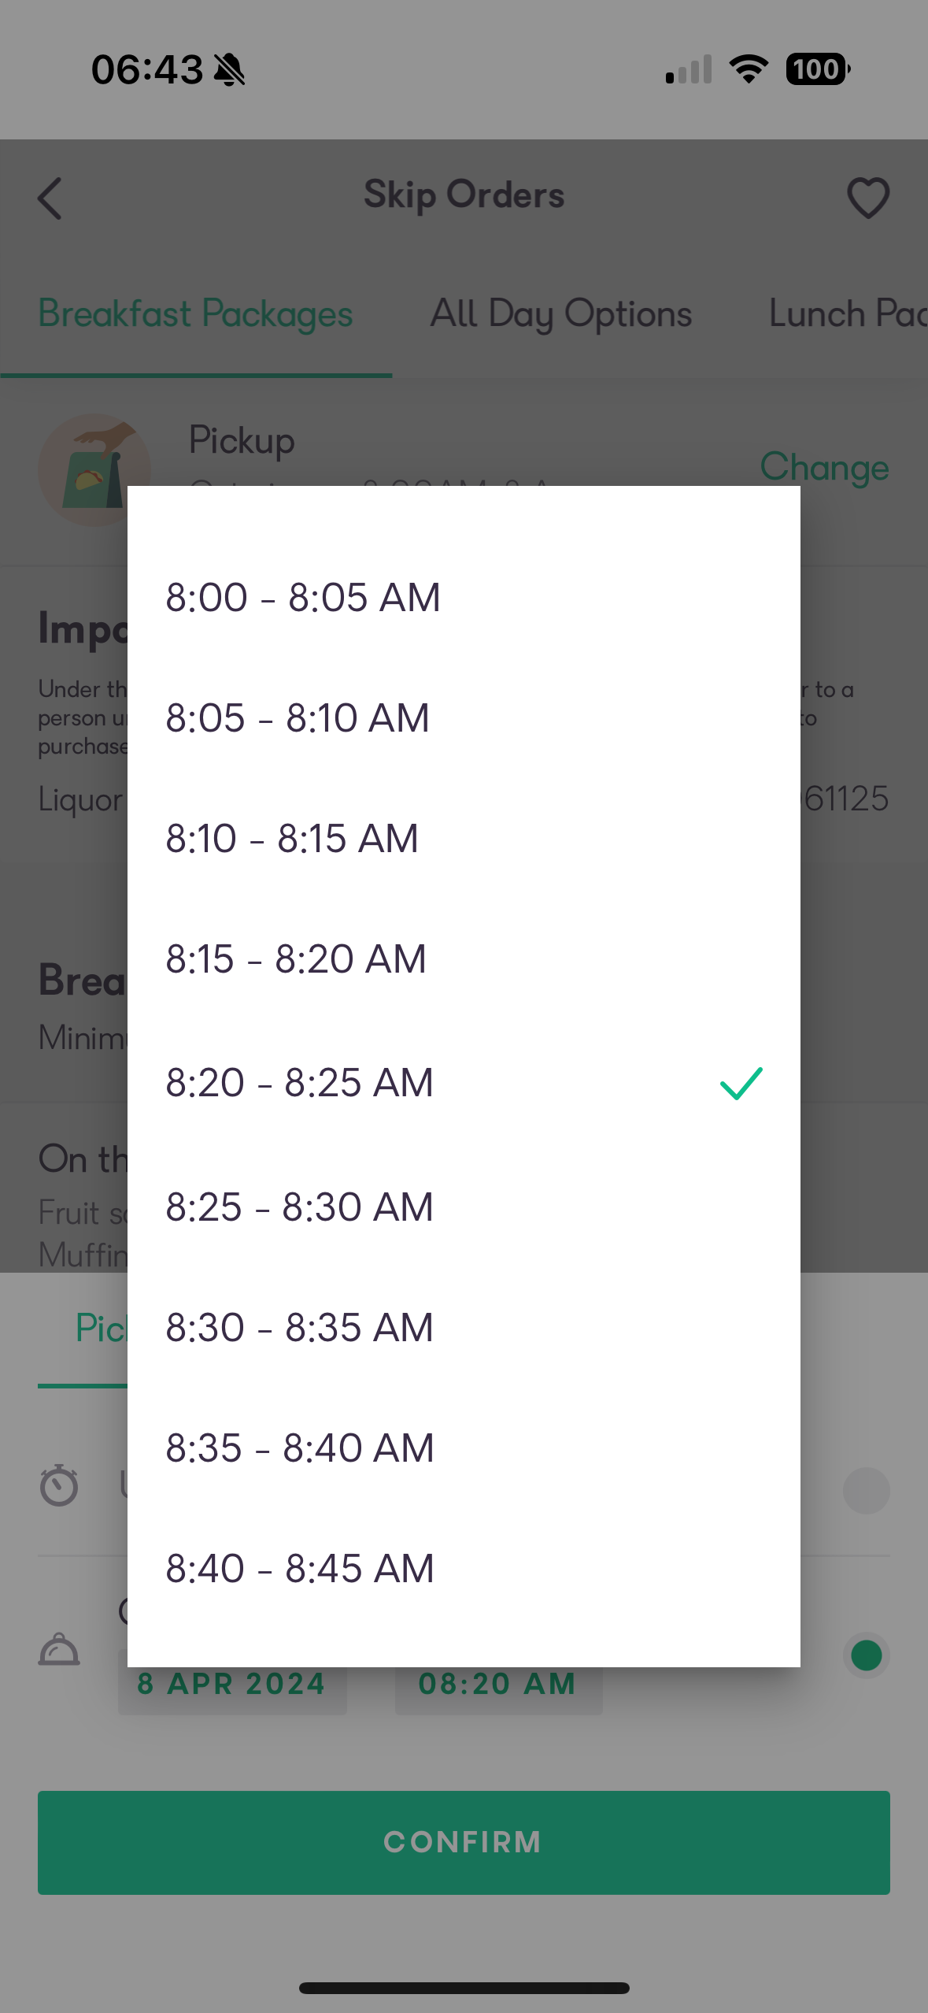Tap the back arrow icon
928x2013 pixels.
50,198
